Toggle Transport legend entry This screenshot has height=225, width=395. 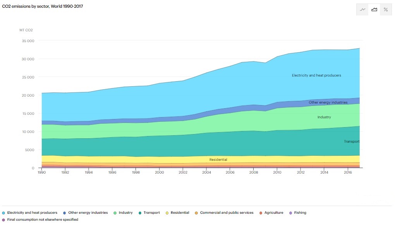[x=151, y=213]
